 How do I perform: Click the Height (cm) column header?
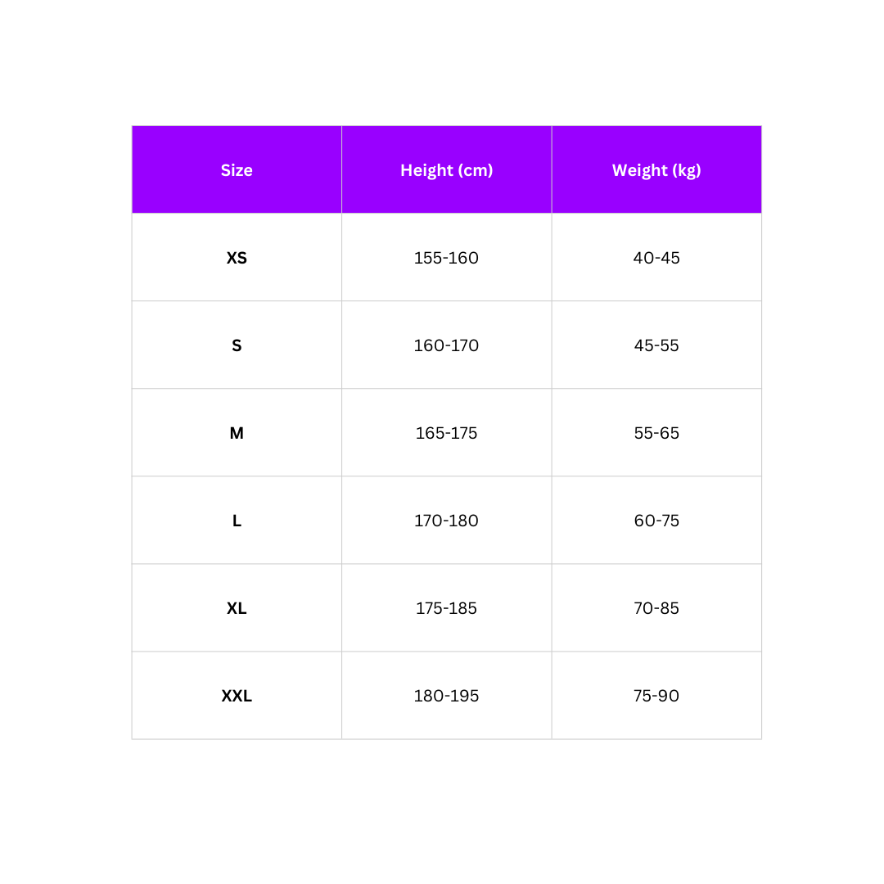(446, 170)
